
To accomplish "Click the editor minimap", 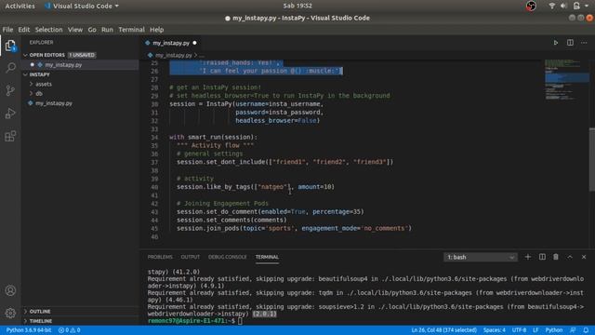I will tap(567, 80).
